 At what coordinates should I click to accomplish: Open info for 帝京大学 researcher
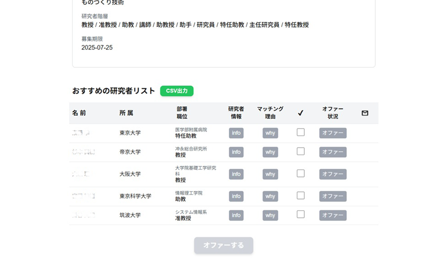coord(236,152)
